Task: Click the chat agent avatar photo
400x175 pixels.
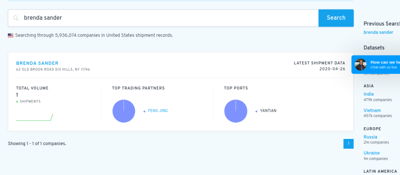Action: click(x=361, y=64)
